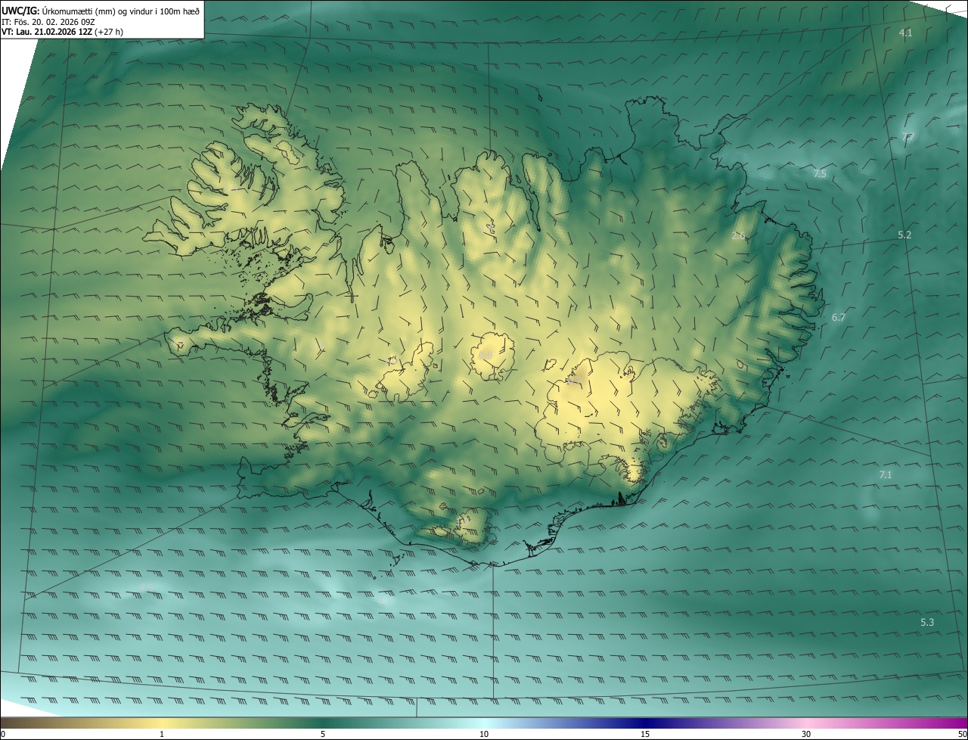968x740 pixels.
Task: Click the 7.5 value label on the map
Action: 820,174
